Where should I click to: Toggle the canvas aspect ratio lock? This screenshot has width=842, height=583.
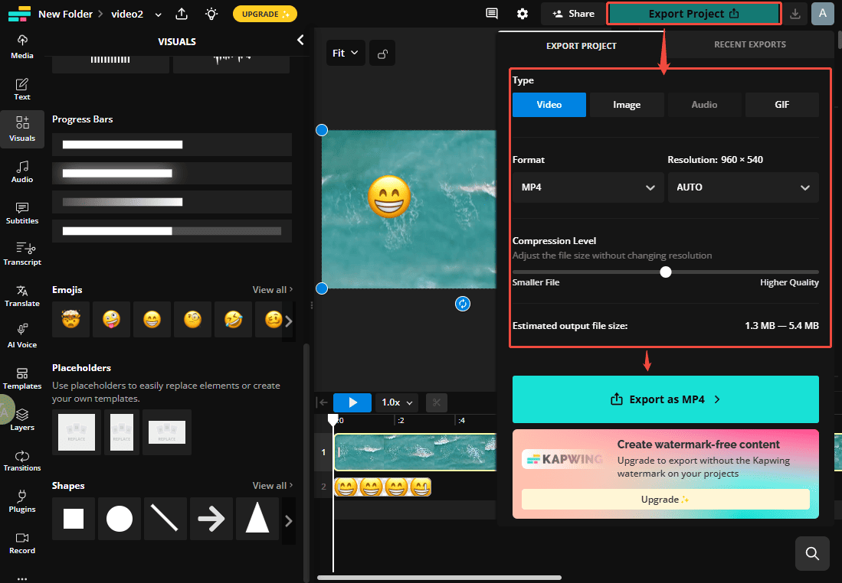382,53
